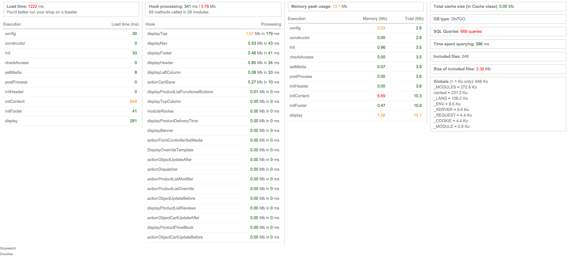Select initContent row in memory table
Viewport: 570px width, 257px height.
click(x=356, y=96)
